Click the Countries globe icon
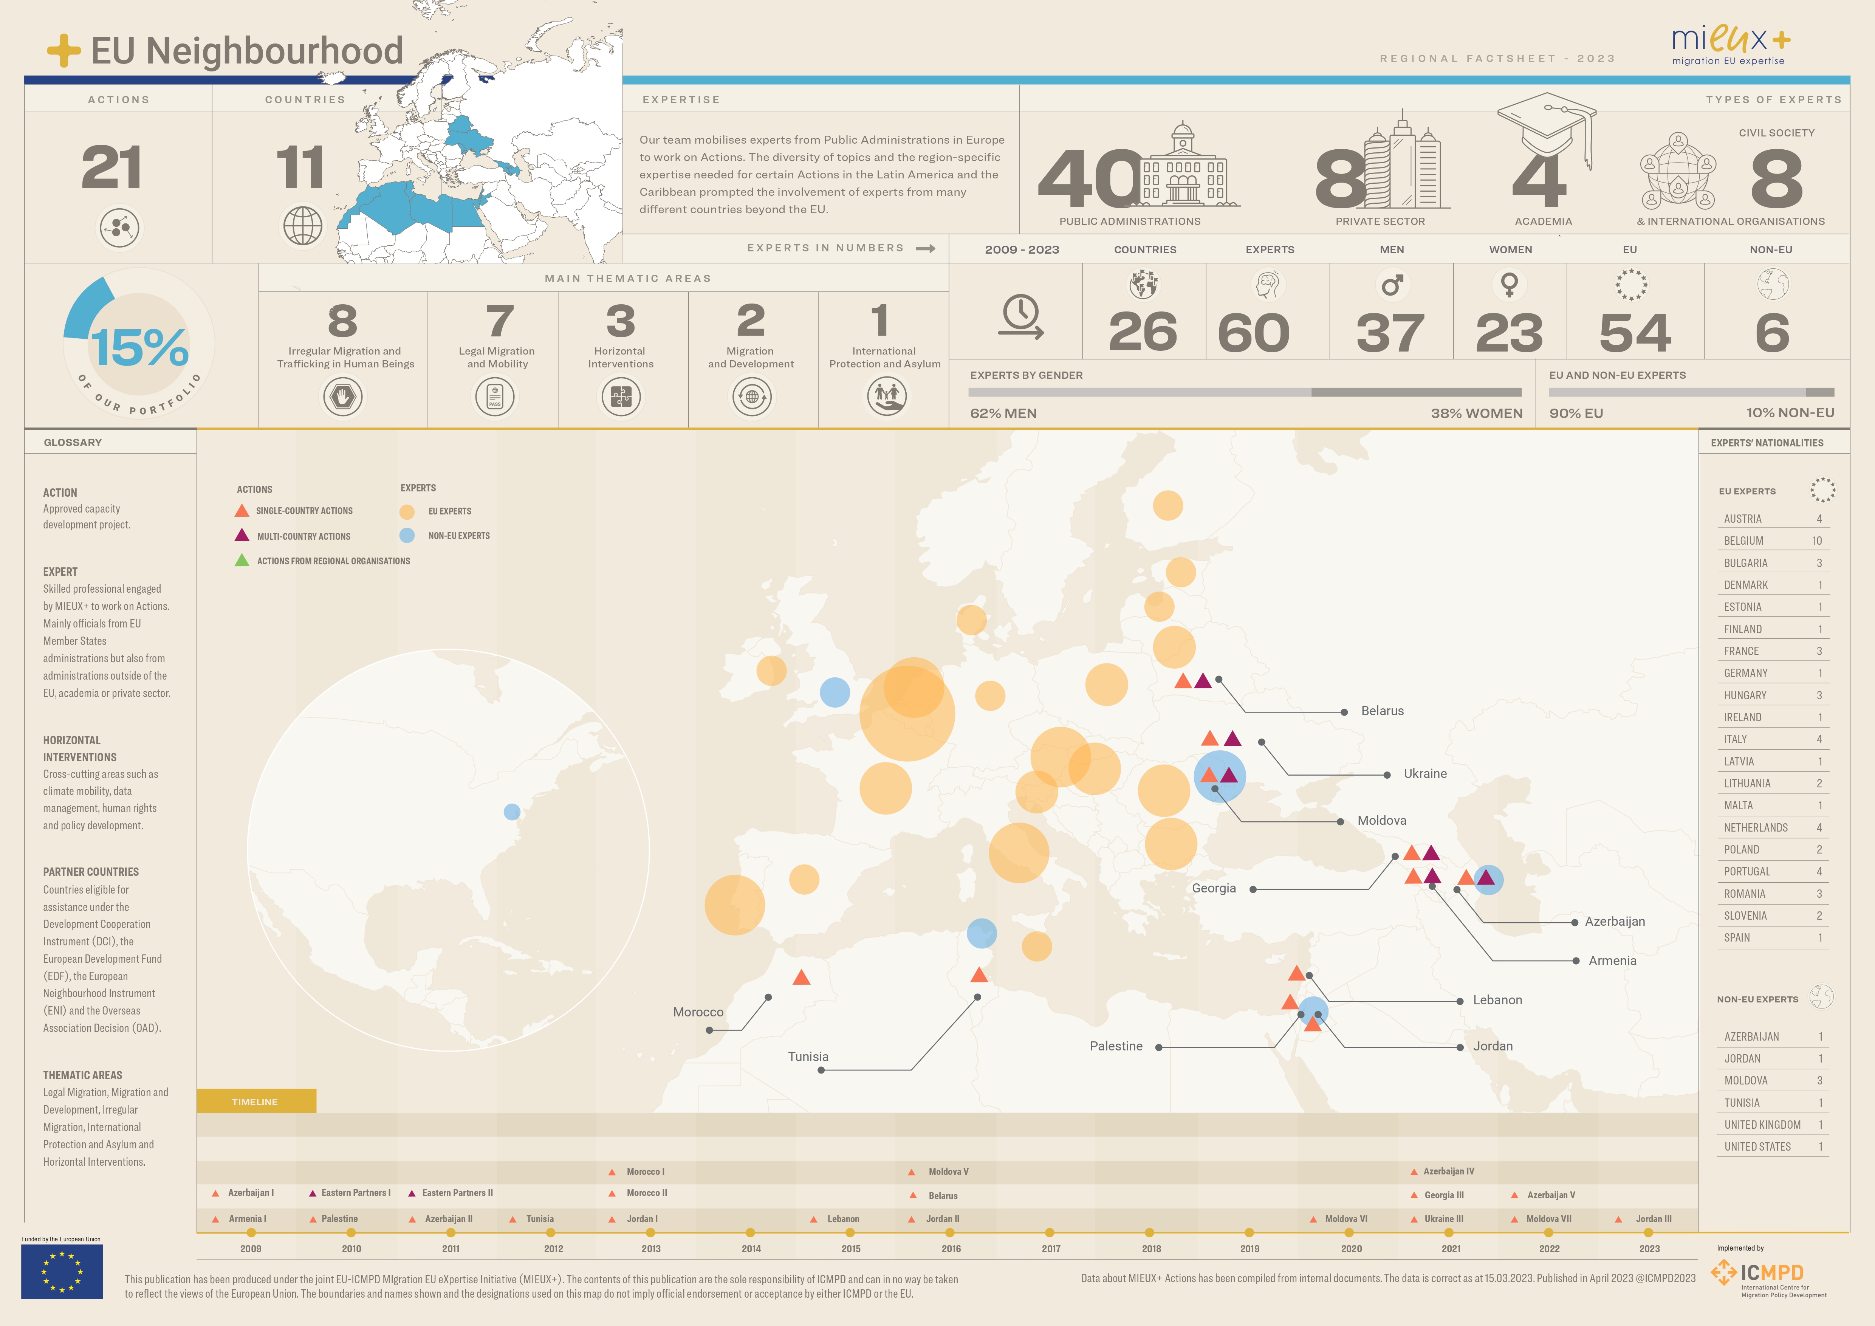The height and width of the screenshot is (1326, 1875). (303, 225)
